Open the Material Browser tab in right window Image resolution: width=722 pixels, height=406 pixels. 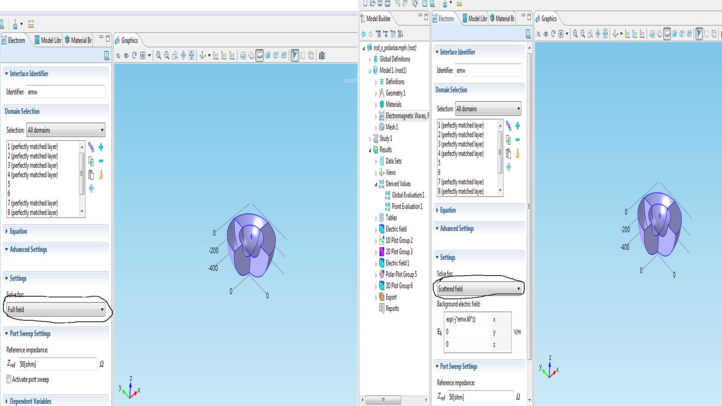502,18
